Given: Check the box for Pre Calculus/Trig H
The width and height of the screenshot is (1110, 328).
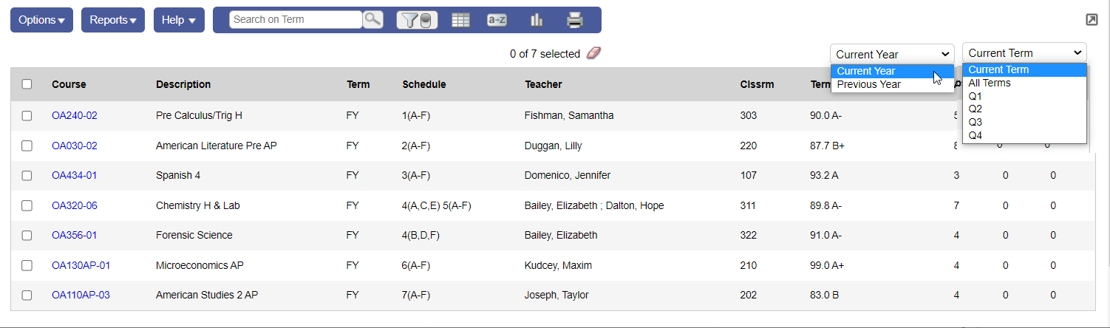Looking at the screenshot, I should pos(27,116).
